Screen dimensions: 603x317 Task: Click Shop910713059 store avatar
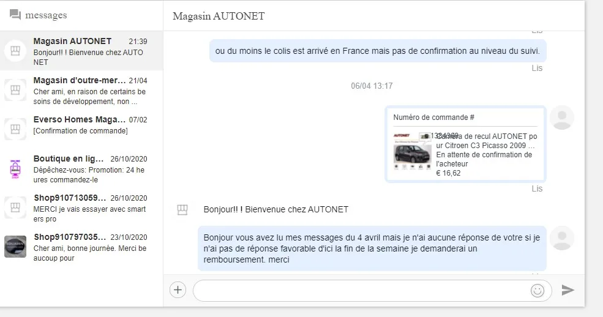(x=15, y=207)
